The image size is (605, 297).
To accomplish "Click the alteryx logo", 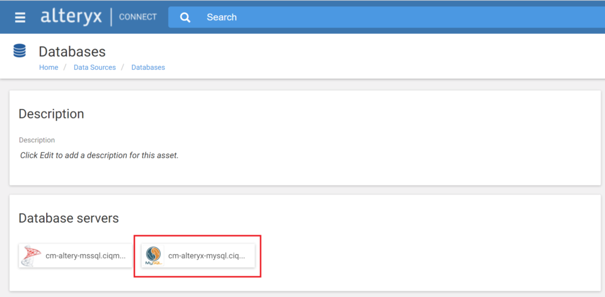I will point(71,16).
